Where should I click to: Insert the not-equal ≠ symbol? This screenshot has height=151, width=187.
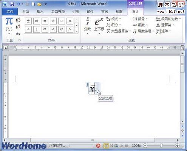click(53, 21)
